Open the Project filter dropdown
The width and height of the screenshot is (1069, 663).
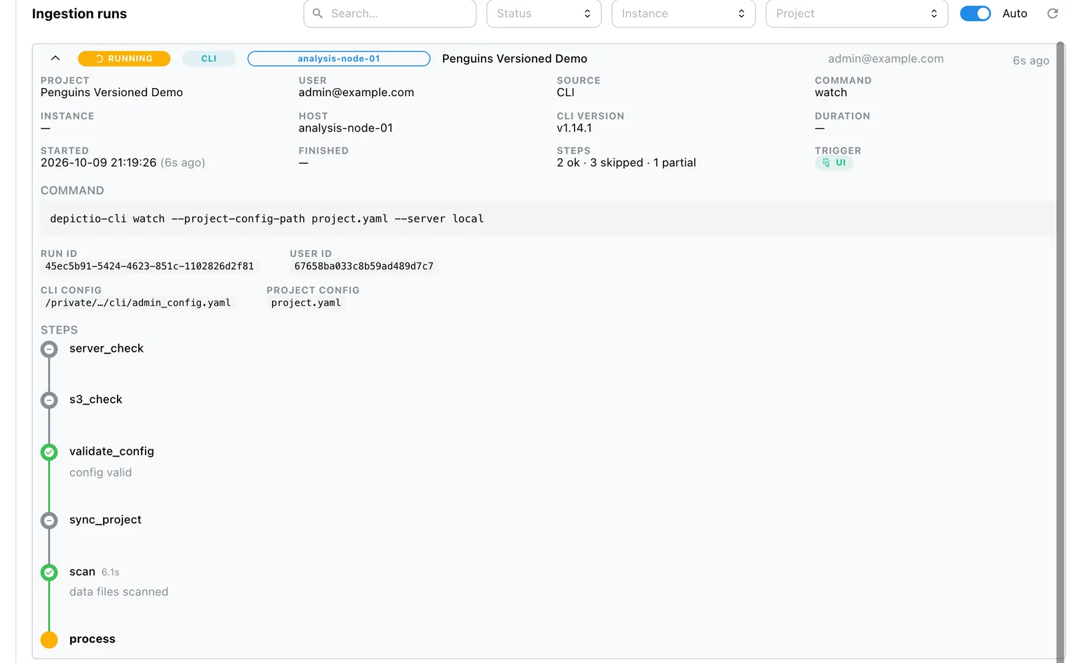[x=857, y=13]
